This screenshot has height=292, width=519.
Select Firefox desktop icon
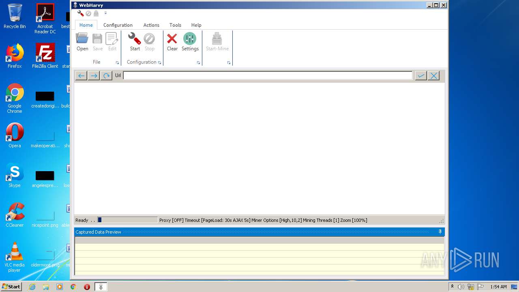click(15, 56)
